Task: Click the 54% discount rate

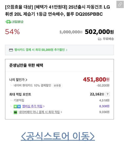Action: coord(12,32)
